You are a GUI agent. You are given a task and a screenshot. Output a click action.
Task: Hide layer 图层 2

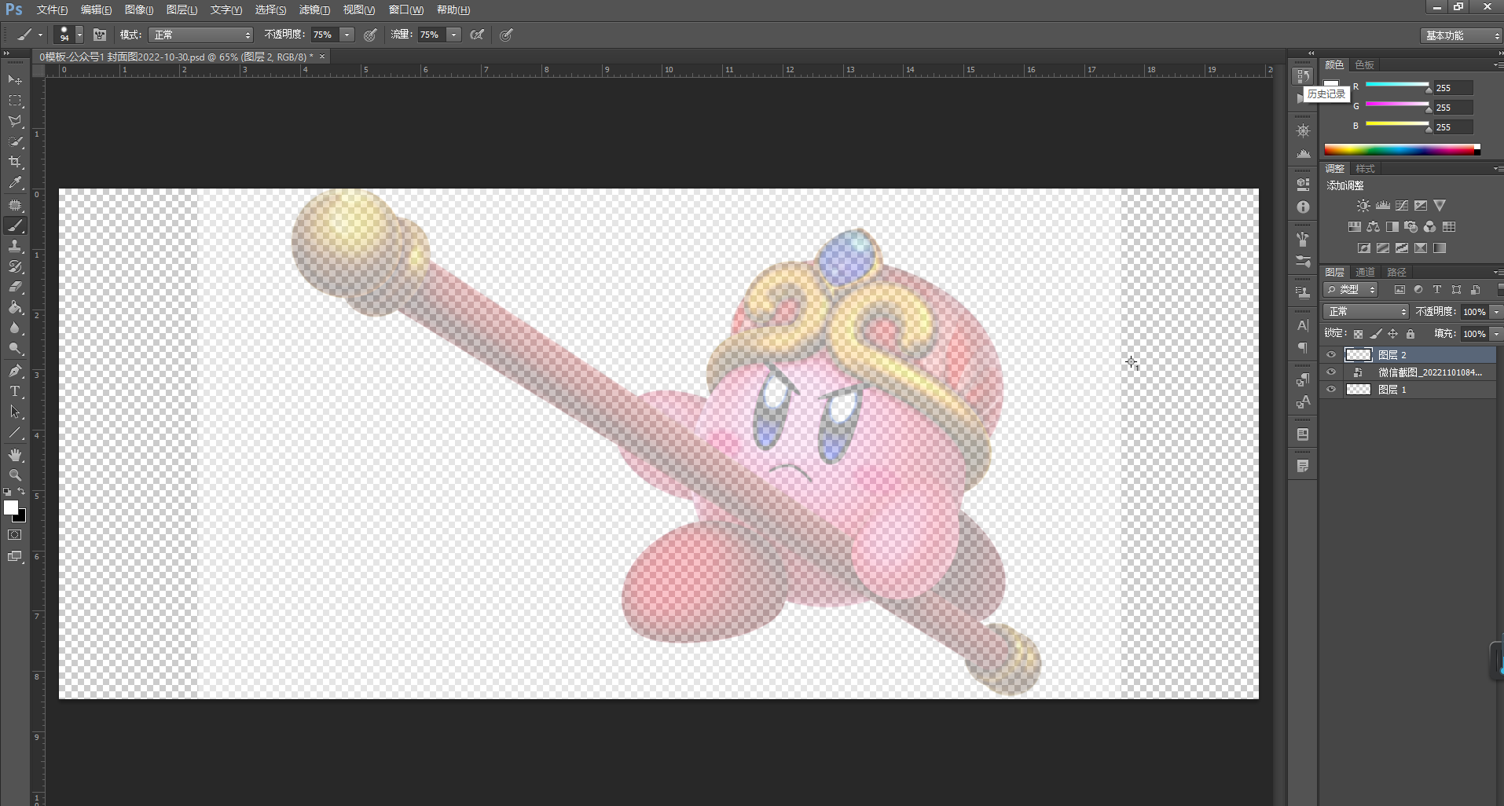click(x=1331, y=355)
